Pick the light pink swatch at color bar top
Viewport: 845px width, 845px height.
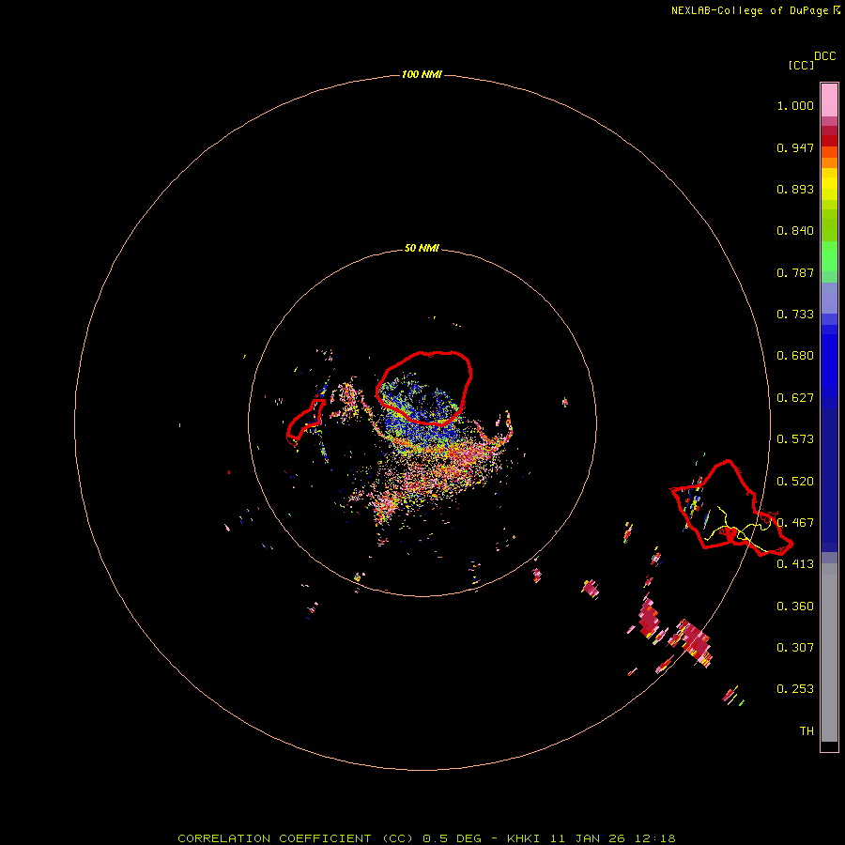pos(829,100)
